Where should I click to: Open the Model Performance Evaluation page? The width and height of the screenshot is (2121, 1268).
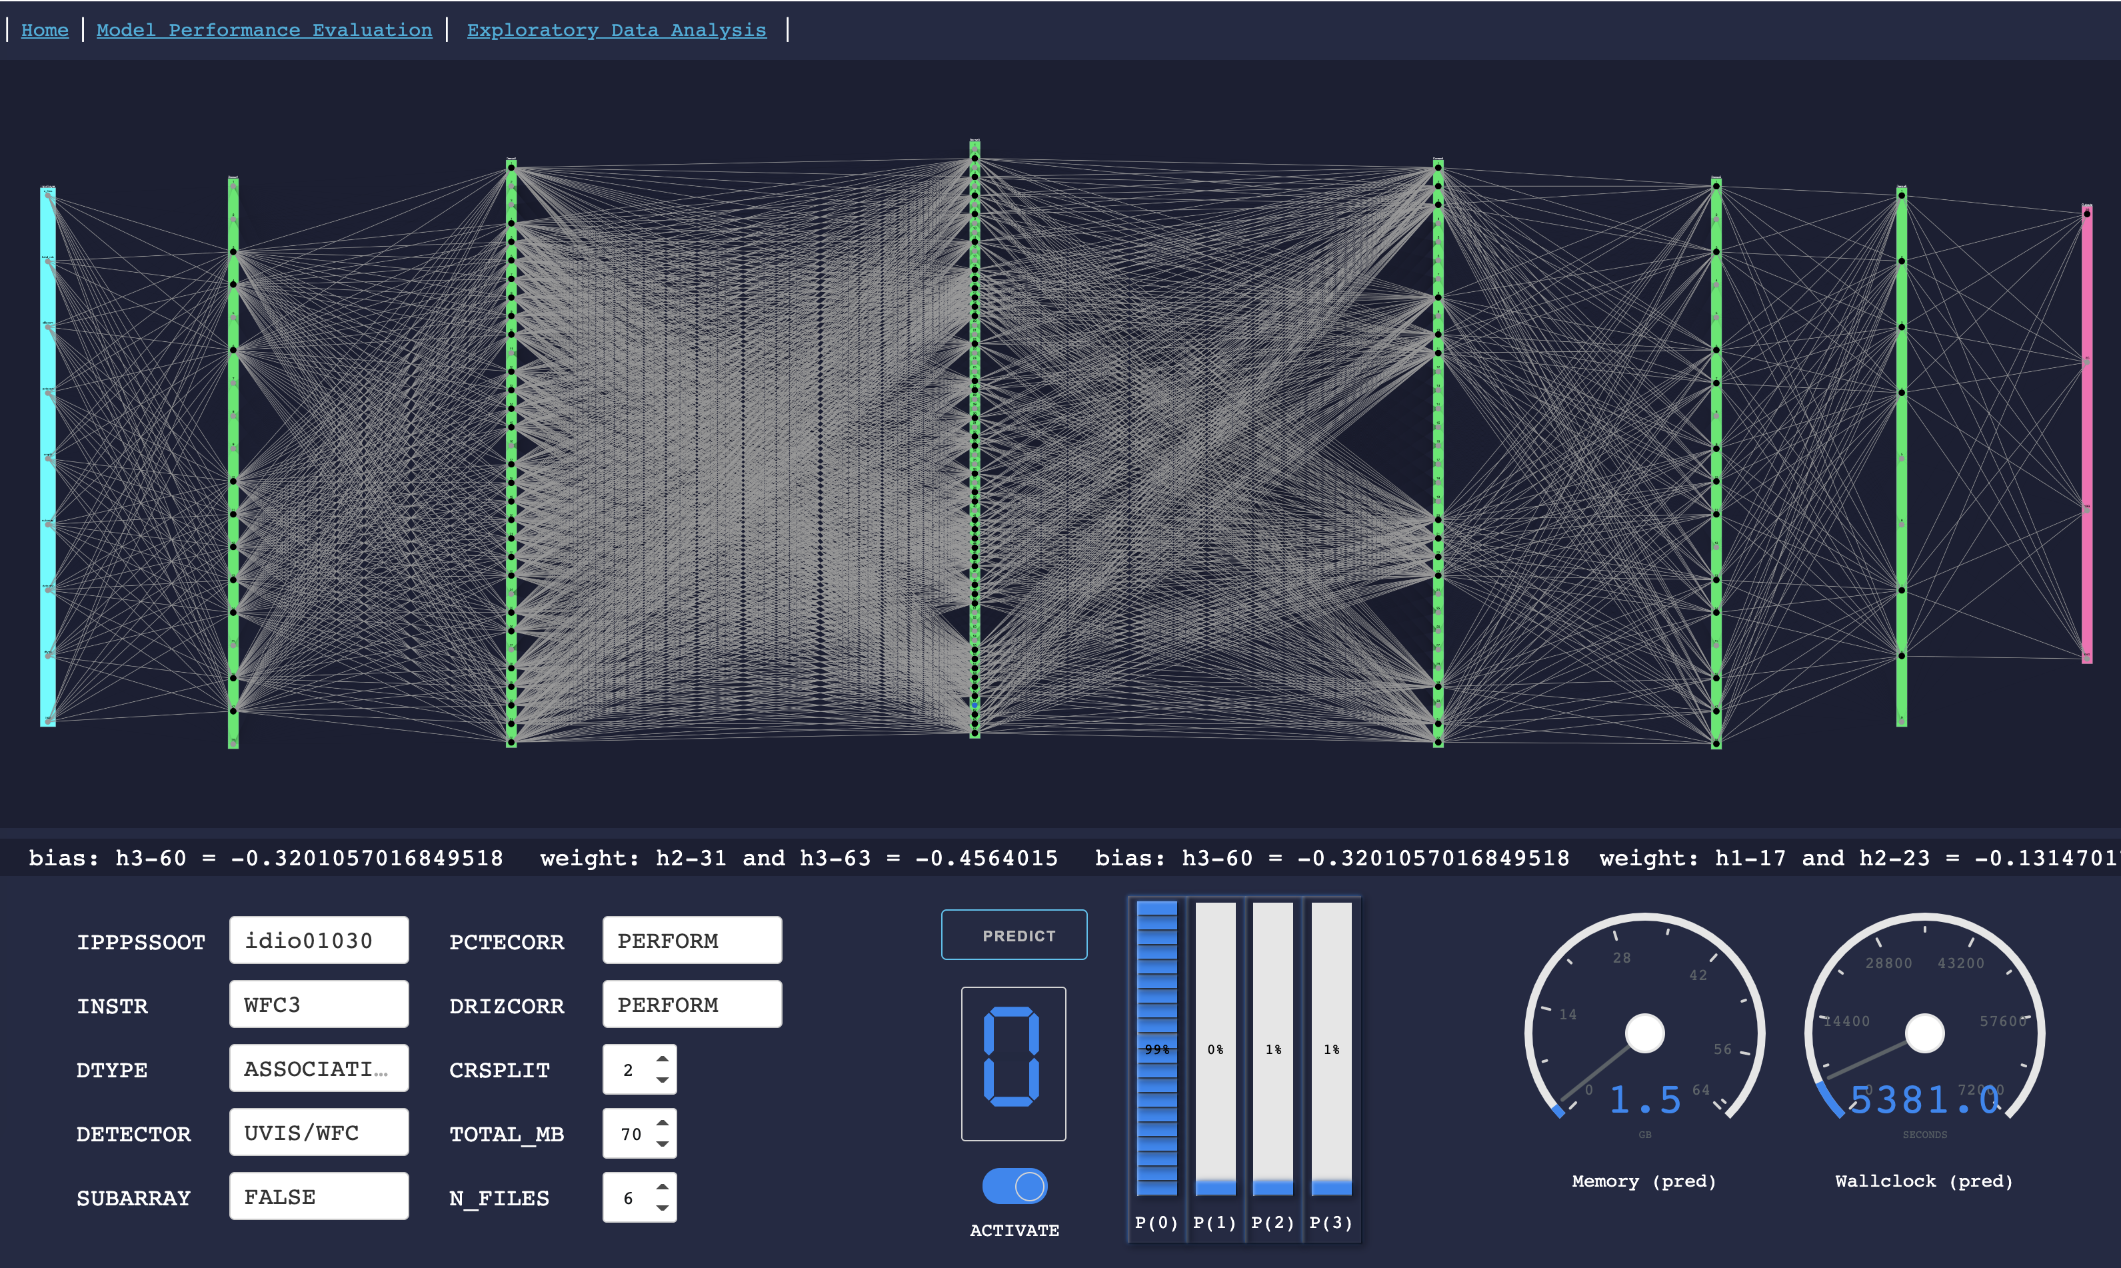pyautogui.click(x=264, y=30)
